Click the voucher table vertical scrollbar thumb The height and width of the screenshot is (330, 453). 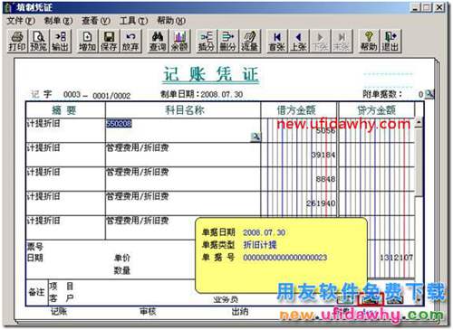click(x=419, y=163)
